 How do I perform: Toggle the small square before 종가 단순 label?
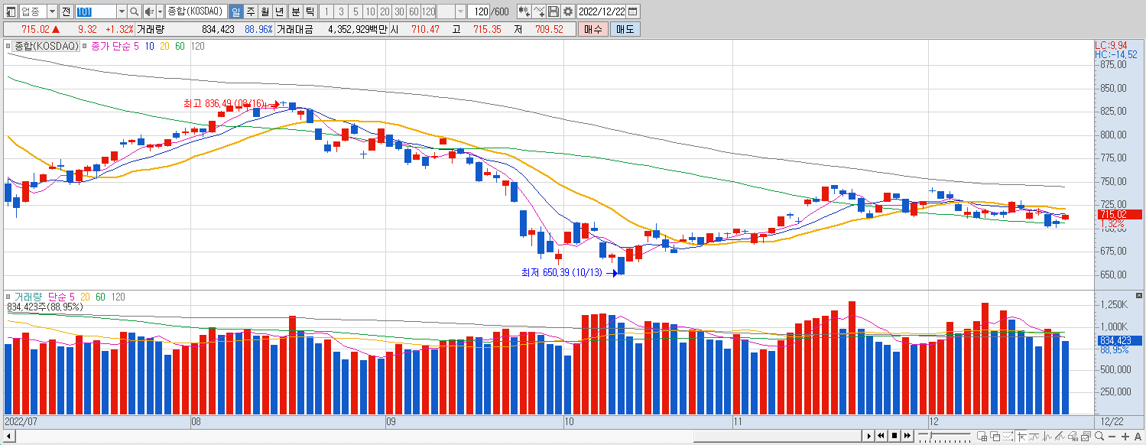coord(85,47)
